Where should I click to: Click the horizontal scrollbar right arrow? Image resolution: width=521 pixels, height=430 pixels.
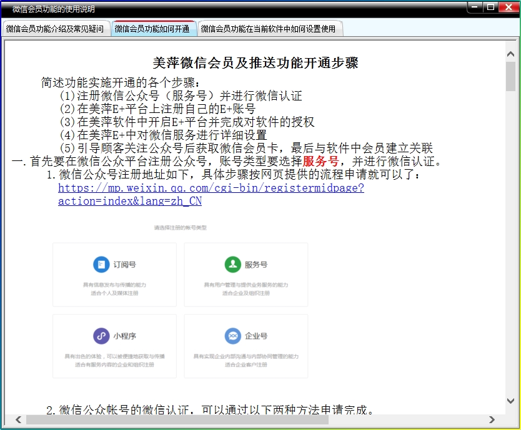[492, 420]
